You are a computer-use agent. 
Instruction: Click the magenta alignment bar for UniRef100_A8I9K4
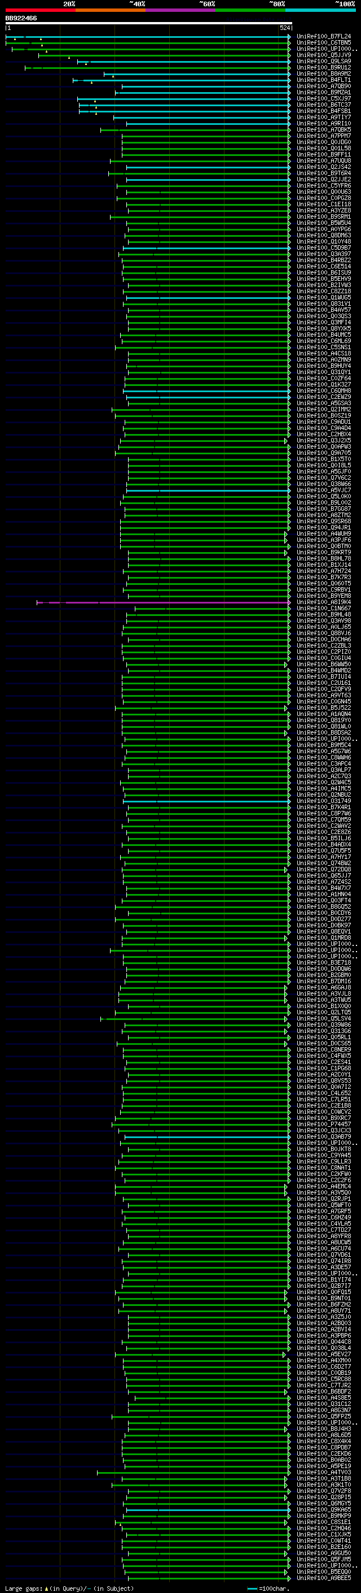tap(164, 603)
